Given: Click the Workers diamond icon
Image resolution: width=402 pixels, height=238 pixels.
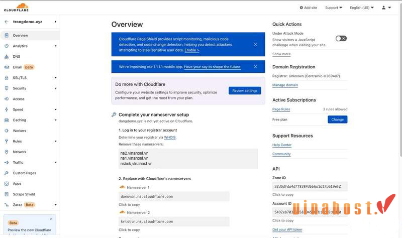Looking at the screenshot, I should (7, 131).
